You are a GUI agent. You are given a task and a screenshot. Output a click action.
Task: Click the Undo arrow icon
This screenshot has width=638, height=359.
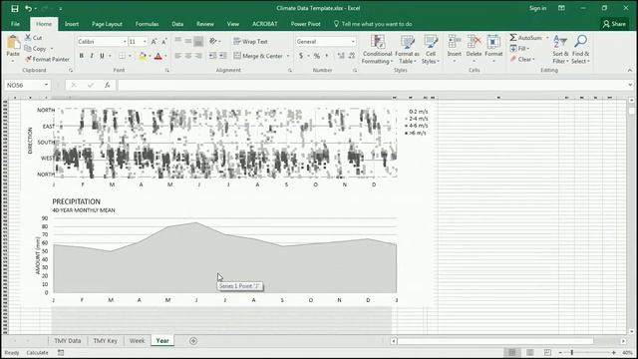tap(28, 8)
